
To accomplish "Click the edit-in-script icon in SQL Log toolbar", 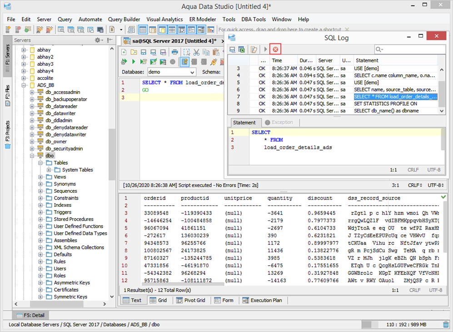I will [x=254, y=49].
